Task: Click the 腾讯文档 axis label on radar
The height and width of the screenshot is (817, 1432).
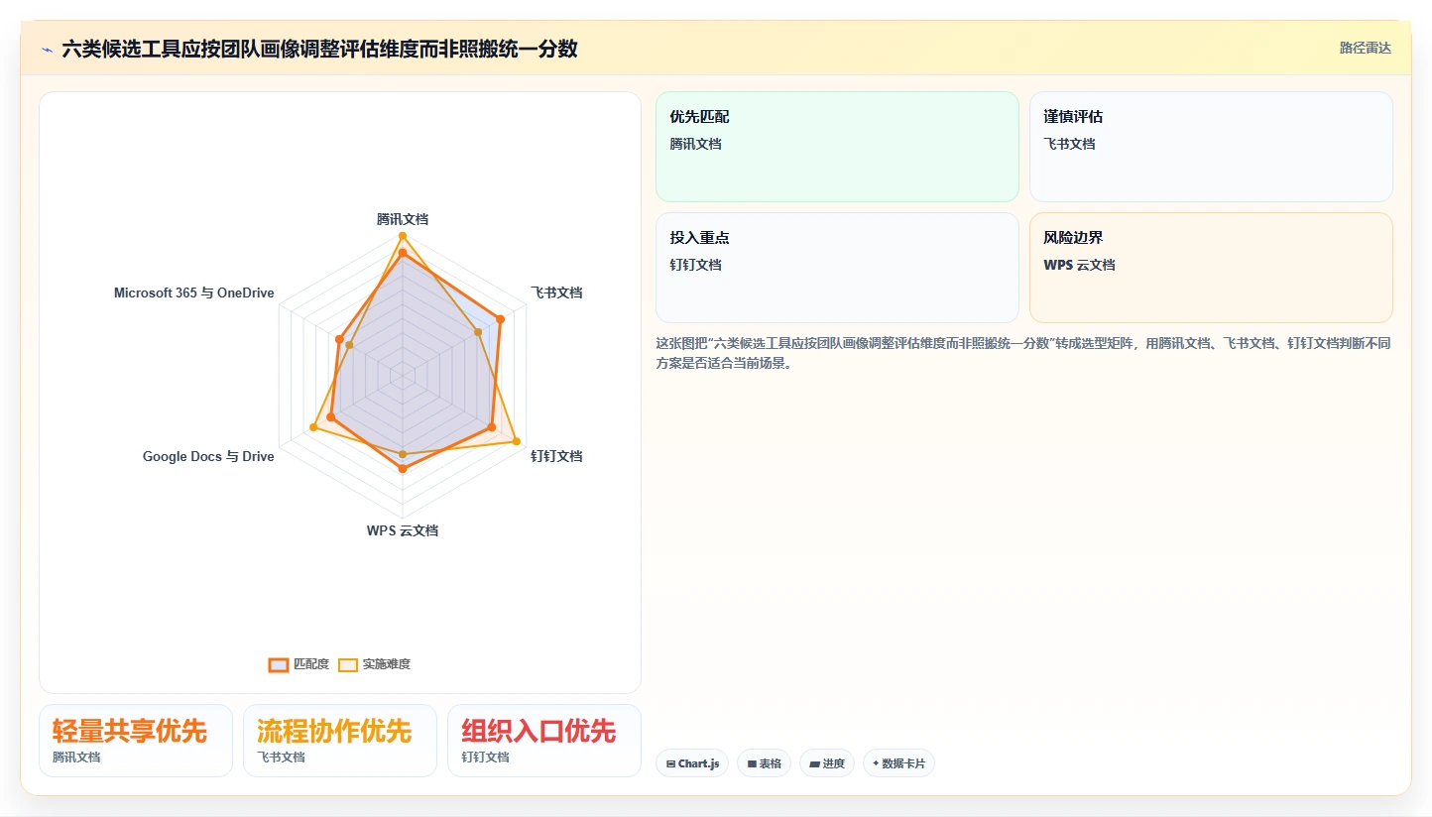Action: [x=403, y=219]
